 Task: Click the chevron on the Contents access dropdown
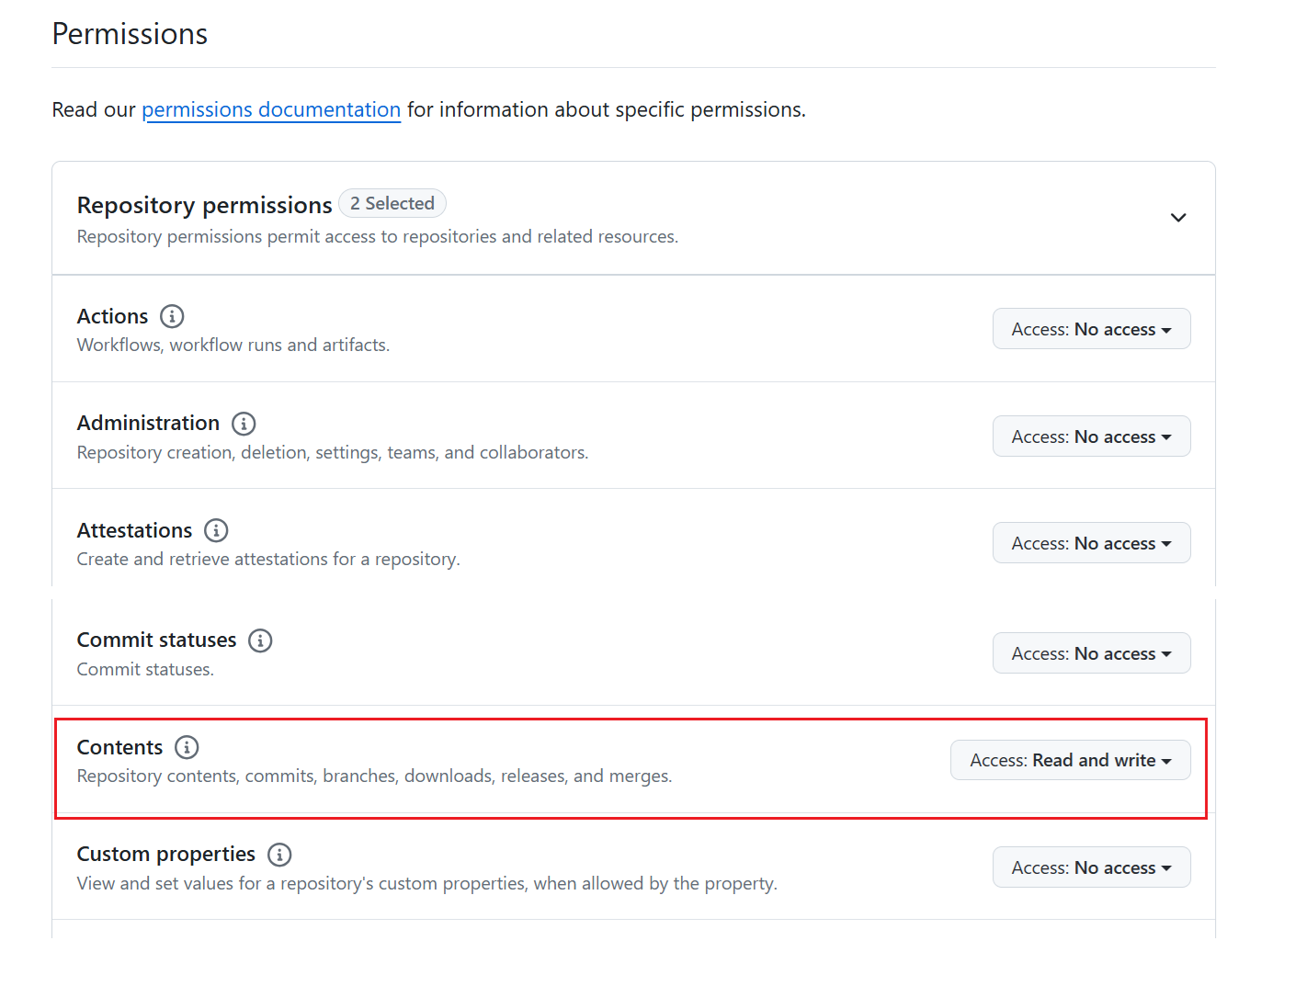1165,760
